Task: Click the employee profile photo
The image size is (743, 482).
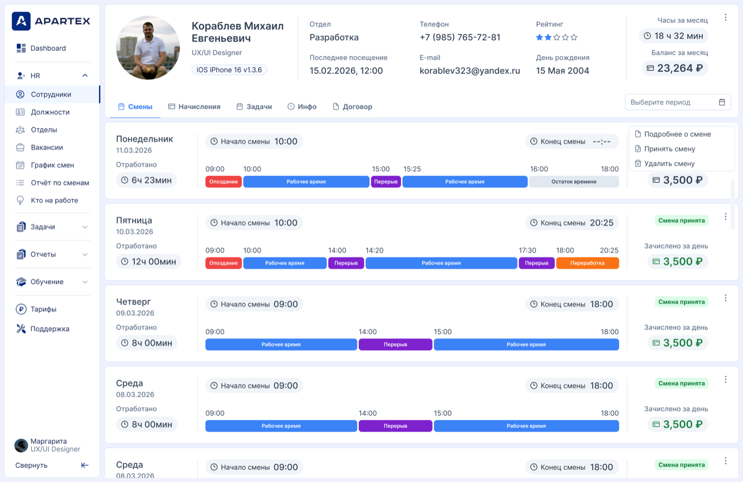Action: (x=148, y=48)
